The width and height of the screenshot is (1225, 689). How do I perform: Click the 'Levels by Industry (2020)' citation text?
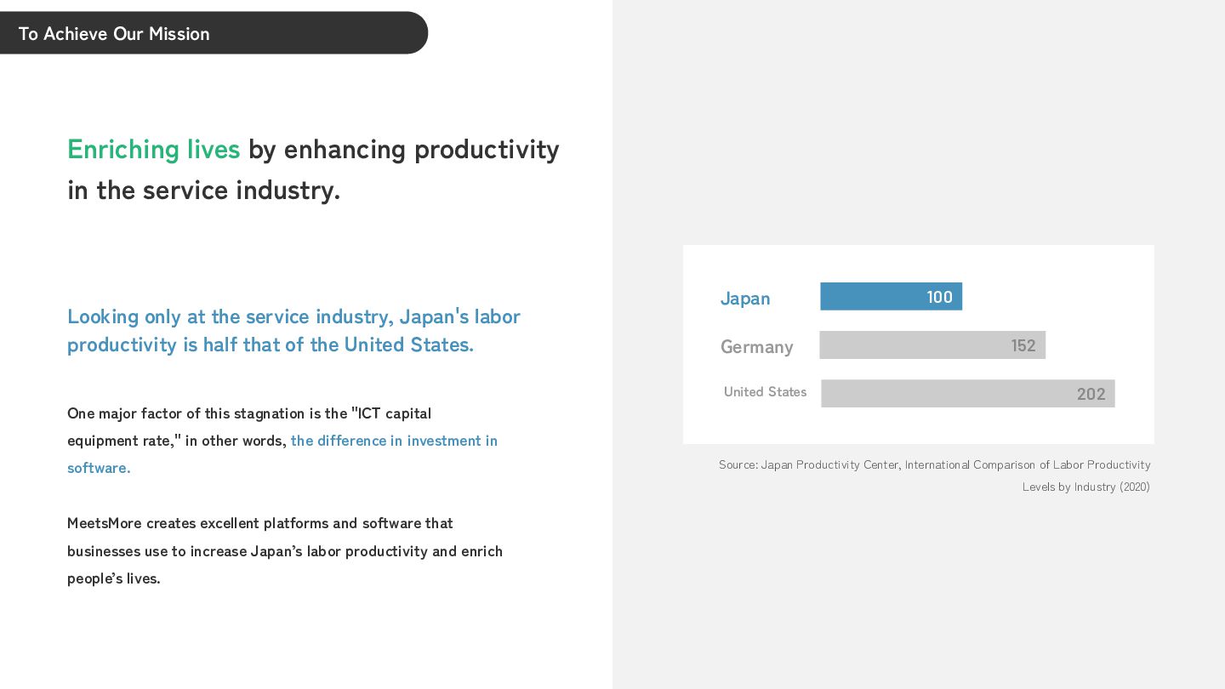tap(1085, 487)
